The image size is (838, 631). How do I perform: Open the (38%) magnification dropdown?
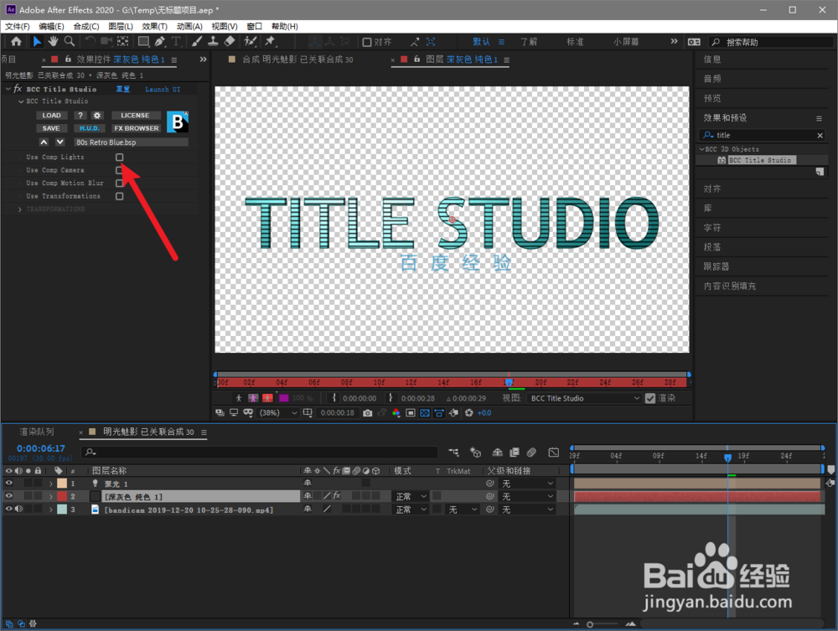[278, 413]
